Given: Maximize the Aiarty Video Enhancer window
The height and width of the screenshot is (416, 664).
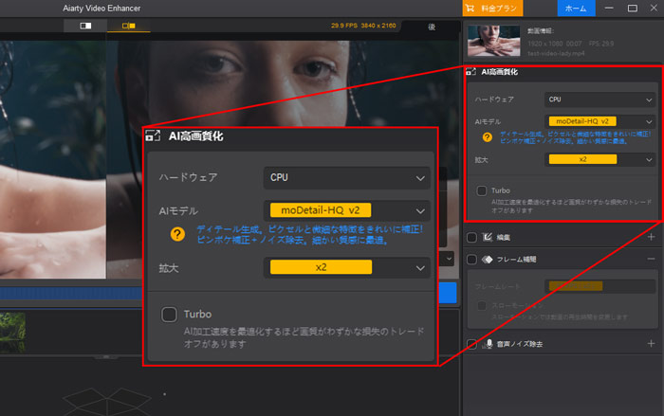Looking at the screenshot, I should pyautogui.click(x=633, y=8).
